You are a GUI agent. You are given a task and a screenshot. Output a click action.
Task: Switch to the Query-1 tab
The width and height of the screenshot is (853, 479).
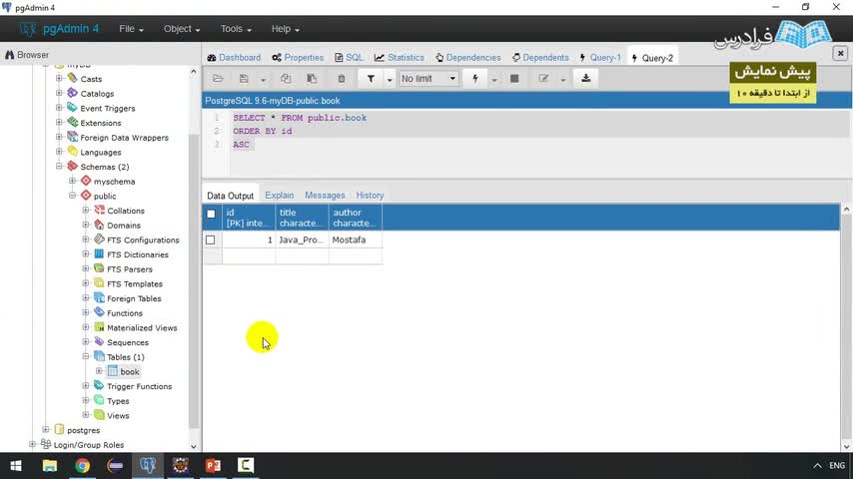pos(600,58)
